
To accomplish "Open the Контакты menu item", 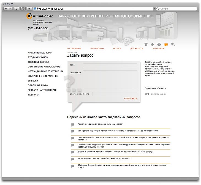I will [158, 48].
